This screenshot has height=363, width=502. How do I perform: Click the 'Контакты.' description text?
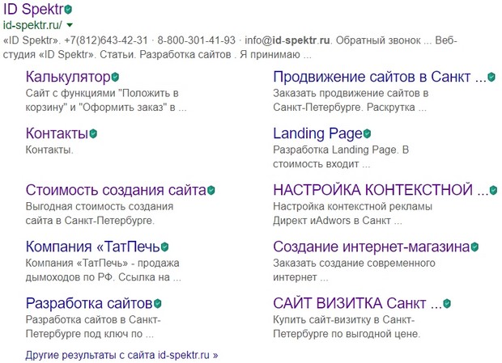(x=49, y=150)
